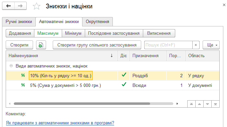Click percent icon of 10% discount row
Image resolution: width=227 pixels, height=127 pixels.
point(23,75)
